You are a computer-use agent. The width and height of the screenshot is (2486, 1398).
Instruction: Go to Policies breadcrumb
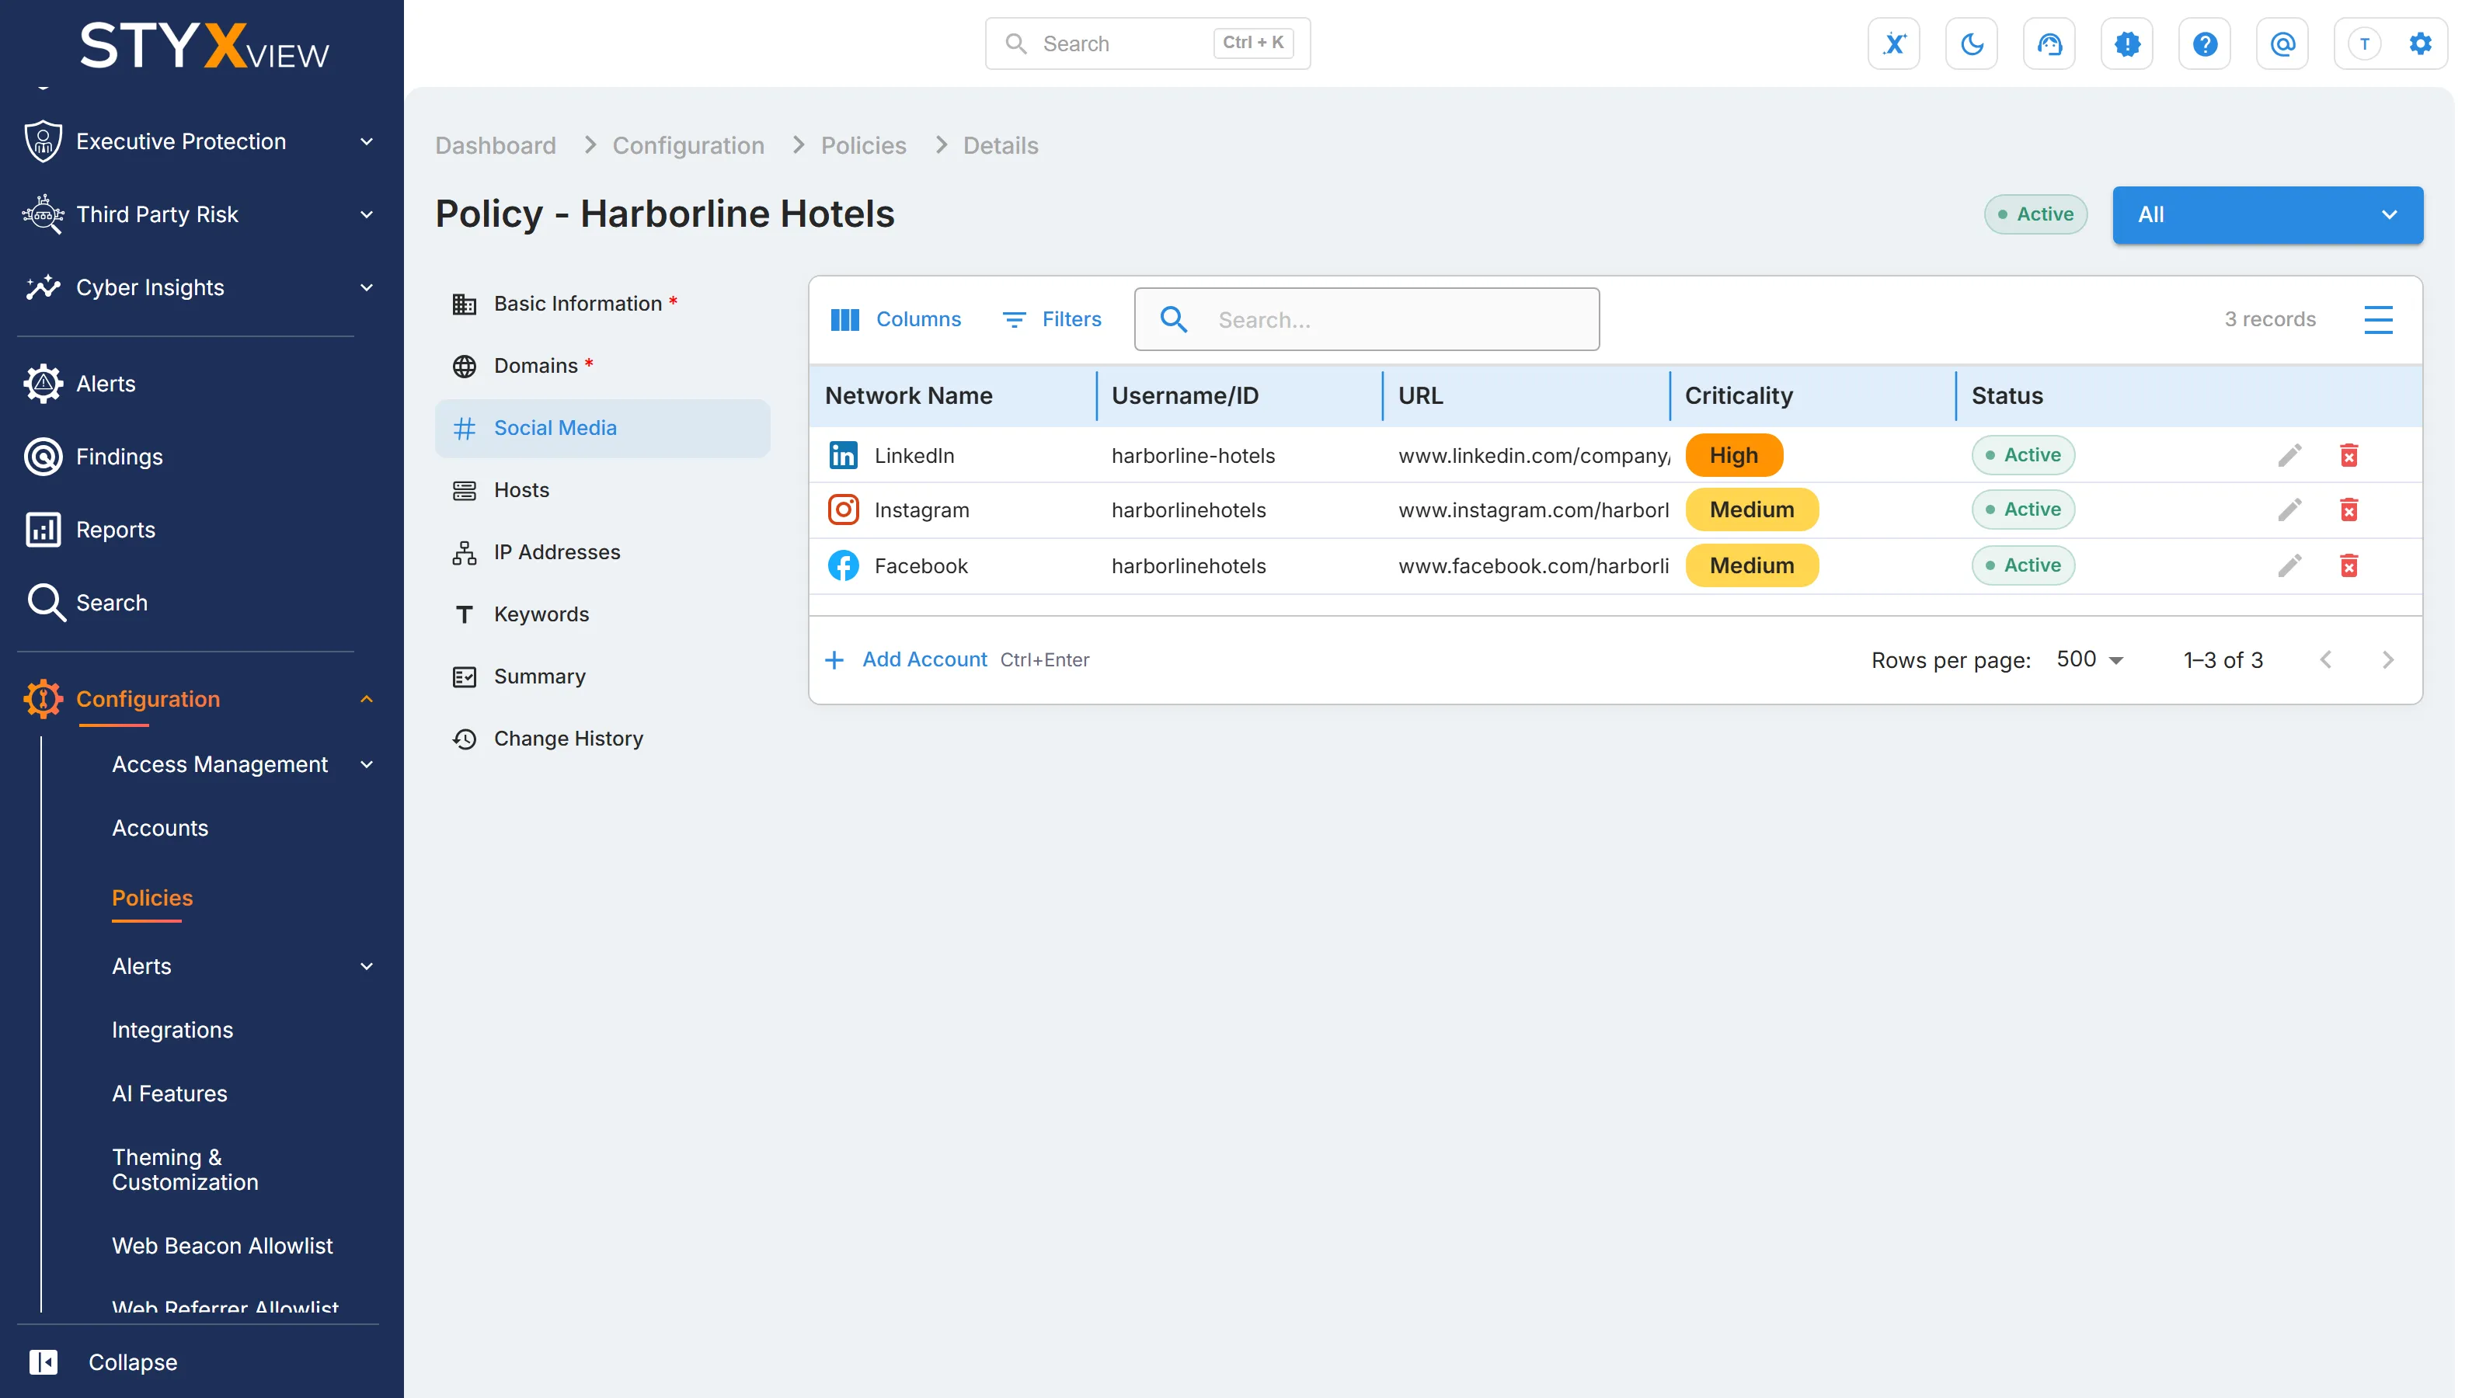pos(863,146)
